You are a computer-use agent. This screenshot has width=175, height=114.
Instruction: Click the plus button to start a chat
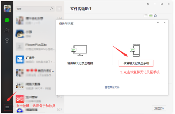59,9
